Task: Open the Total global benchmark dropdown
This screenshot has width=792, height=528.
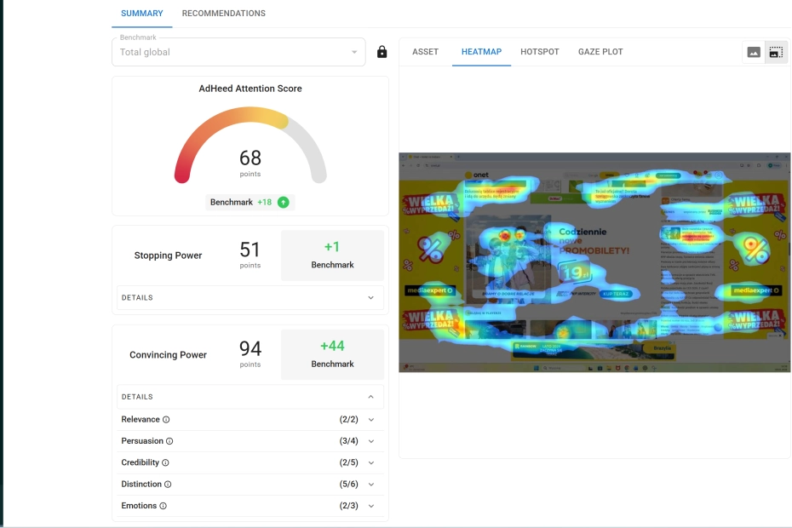Action: (238, 52)
